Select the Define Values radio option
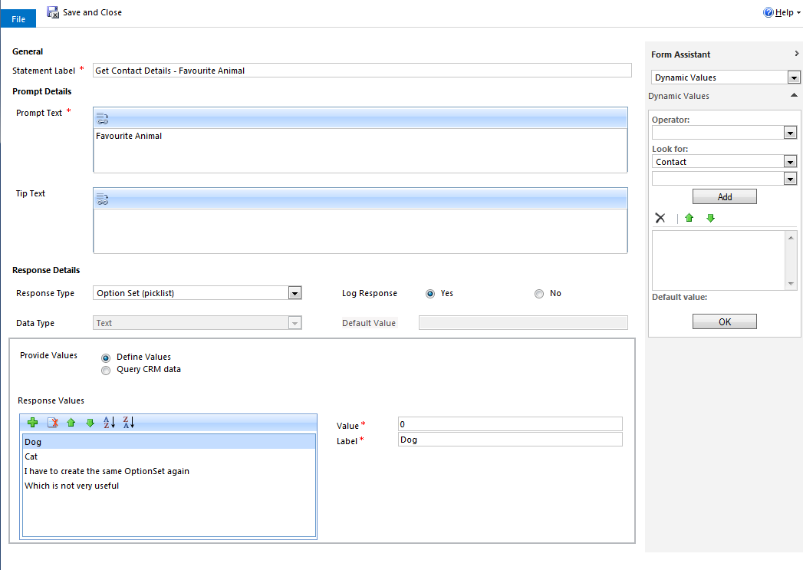This screenshot has width=803, height=570. pos(106,357)
